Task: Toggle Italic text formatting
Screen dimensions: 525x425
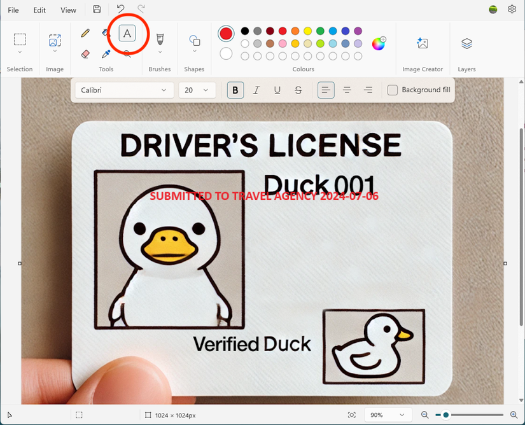Action: coord(256,90)
